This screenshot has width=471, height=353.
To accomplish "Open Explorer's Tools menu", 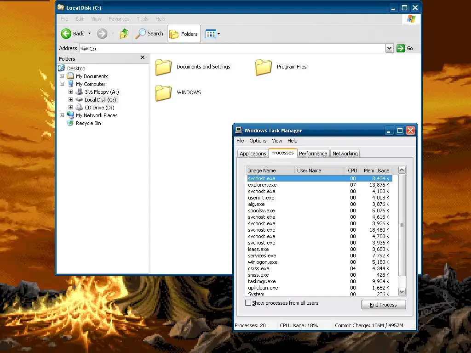I will click(143, 19).
